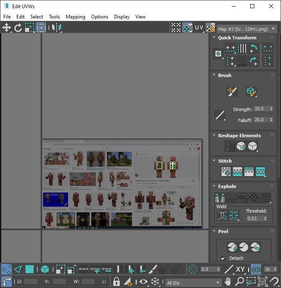
Task: Open the Options menu
Action: click(x=100, y=17)
